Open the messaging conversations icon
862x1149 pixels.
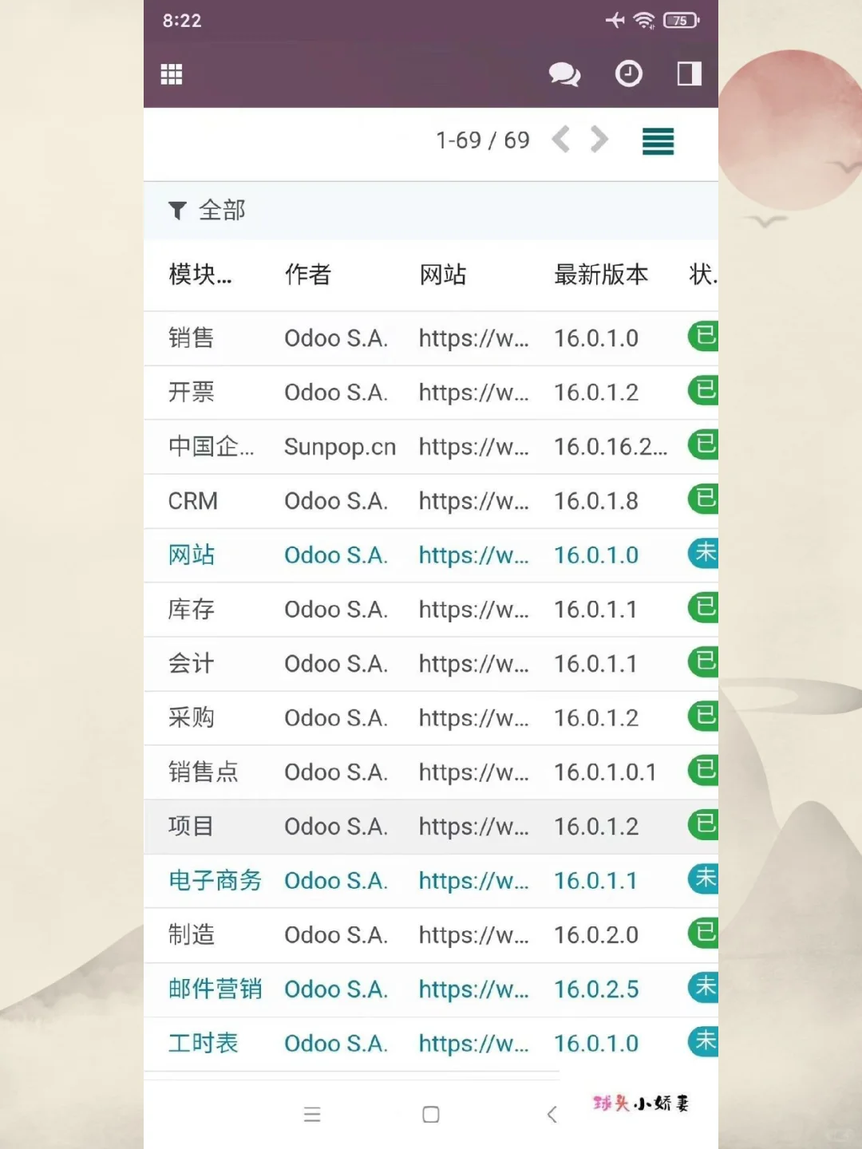566,73
